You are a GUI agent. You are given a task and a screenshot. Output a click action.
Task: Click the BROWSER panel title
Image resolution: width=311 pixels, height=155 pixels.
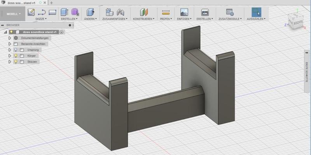13,25
